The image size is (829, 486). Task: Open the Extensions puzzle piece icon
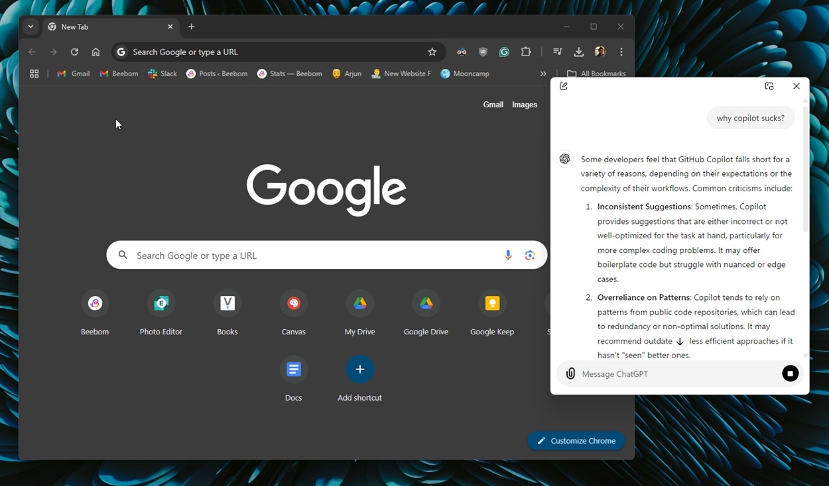click(526, 52)
